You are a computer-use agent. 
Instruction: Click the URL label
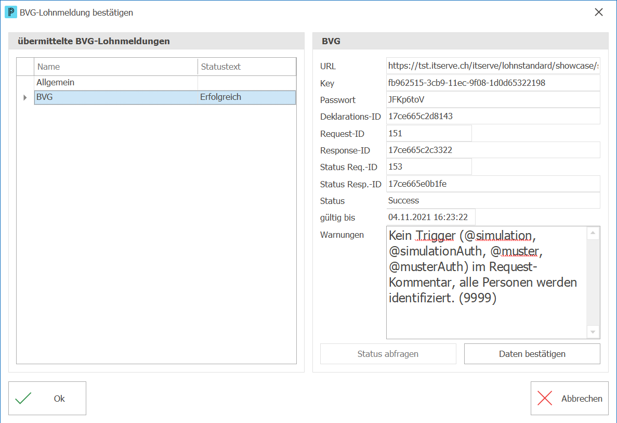[x=328, y=66]
